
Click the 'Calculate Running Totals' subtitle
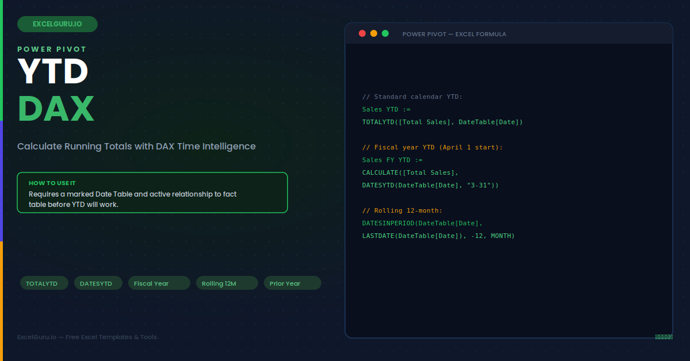[x=136, y=146]
